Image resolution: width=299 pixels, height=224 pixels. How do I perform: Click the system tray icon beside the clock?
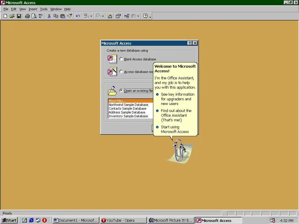(x=273, y=220)
